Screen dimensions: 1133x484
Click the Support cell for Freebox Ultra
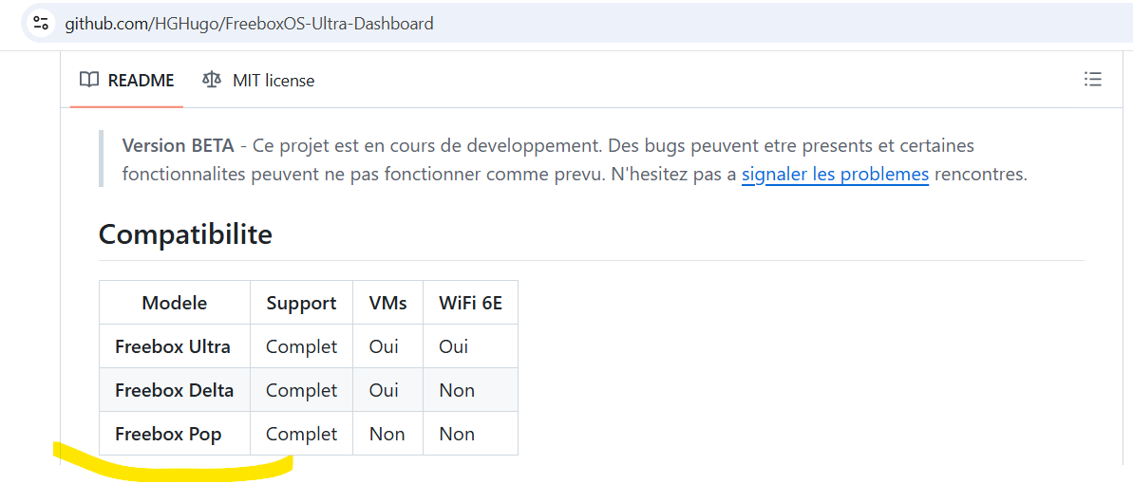click(301, 346)
